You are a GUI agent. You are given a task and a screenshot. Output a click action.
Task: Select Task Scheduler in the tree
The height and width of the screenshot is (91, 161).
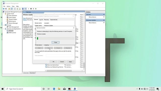pyautogui.click(x=13, y=15)
